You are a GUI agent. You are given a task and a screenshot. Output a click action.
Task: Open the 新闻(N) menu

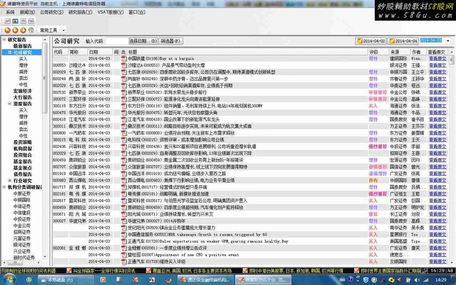(x=27, y=12)
